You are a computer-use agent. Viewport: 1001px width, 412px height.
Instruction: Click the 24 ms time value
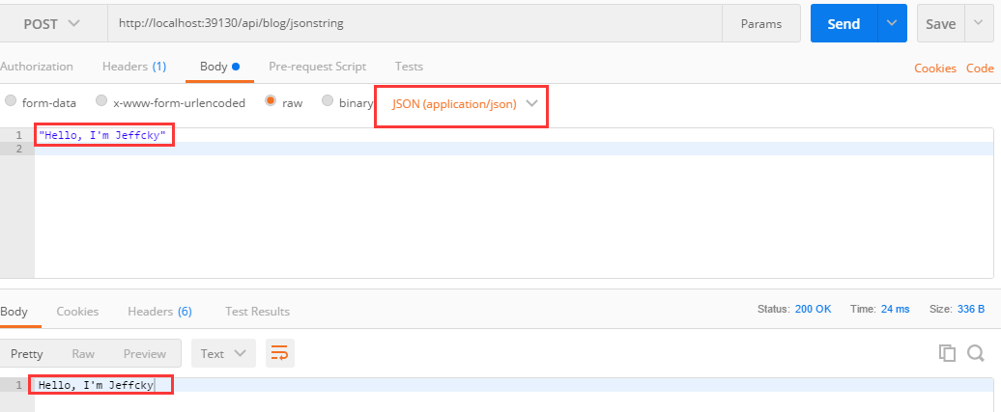pyautogui.click(x=895, y=309)
